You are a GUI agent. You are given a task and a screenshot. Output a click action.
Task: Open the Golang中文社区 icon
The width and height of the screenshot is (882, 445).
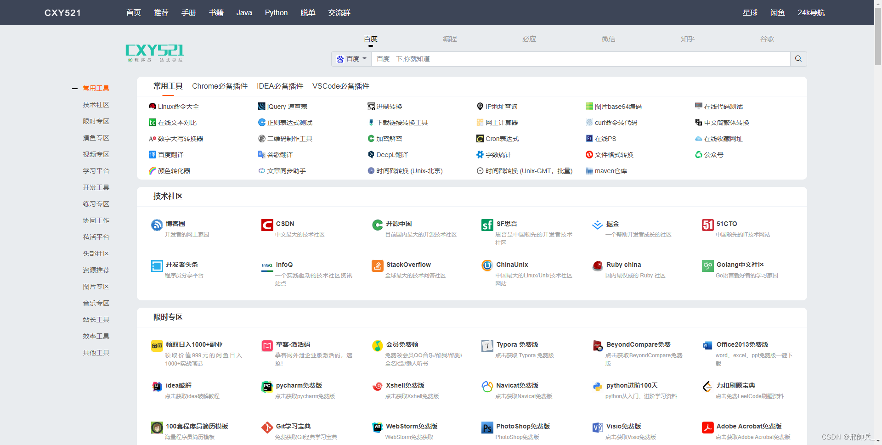click(x=708, y=266)
